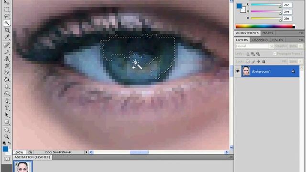Switch to the Channels tab

coord(260,40)
